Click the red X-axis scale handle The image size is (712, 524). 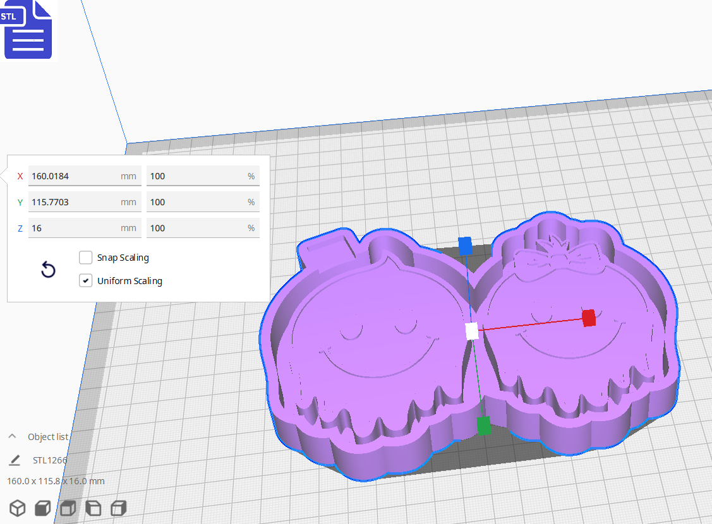[x=589, y=319]
